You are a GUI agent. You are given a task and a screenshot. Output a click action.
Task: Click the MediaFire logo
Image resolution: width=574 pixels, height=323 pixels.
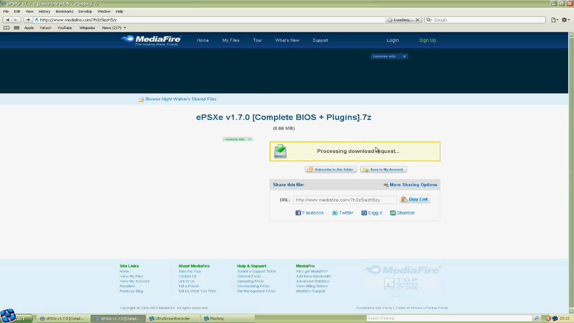[151, 40]
